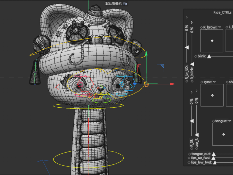The height and width of the screenshot is (175, 233).
Task: Click the R_brows 2D pad center handle
Action: coord(212,41)
